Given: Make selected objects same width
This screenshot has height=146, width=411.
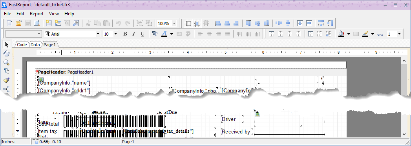Looking at the screenshot, I should click(321, 23).
